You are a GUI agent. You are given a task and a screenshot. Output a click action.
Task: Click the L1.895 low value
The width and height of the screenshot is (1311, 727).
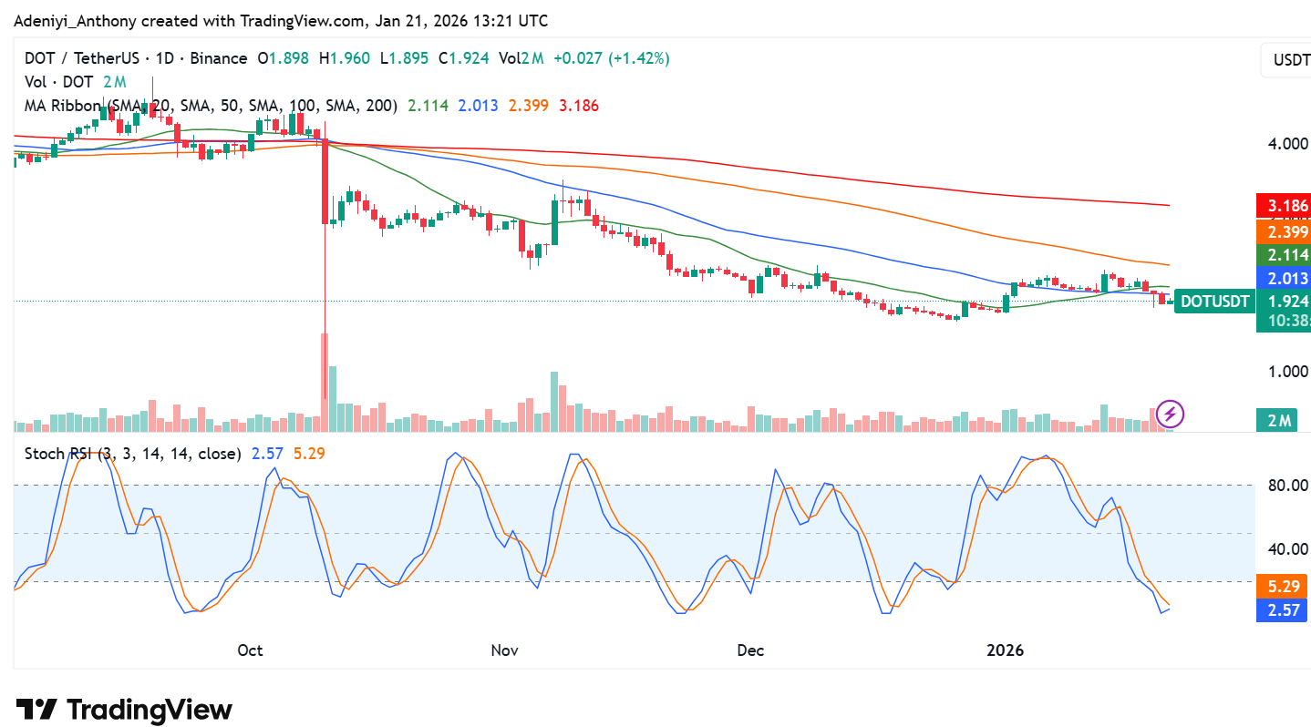403,58
